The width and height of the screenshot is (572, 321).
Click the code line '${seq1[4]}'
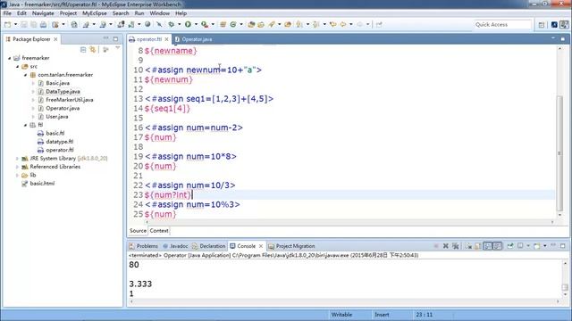click(x=167, y=109)
